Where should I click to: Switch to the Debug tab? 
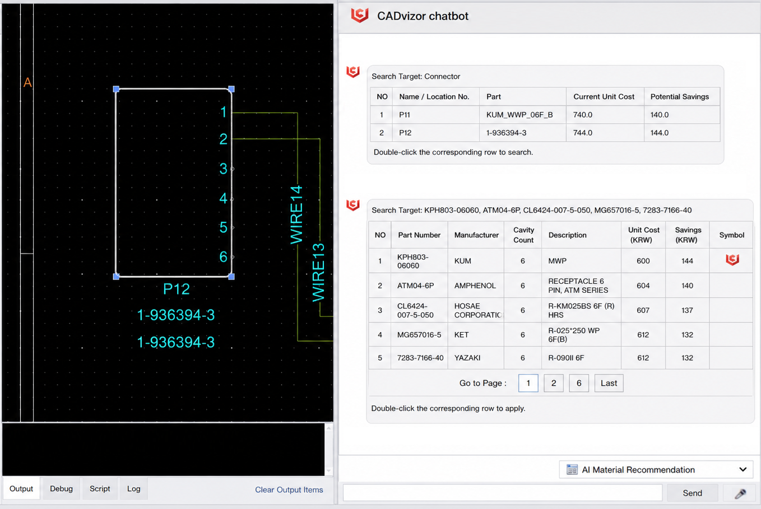click(61, 489)
